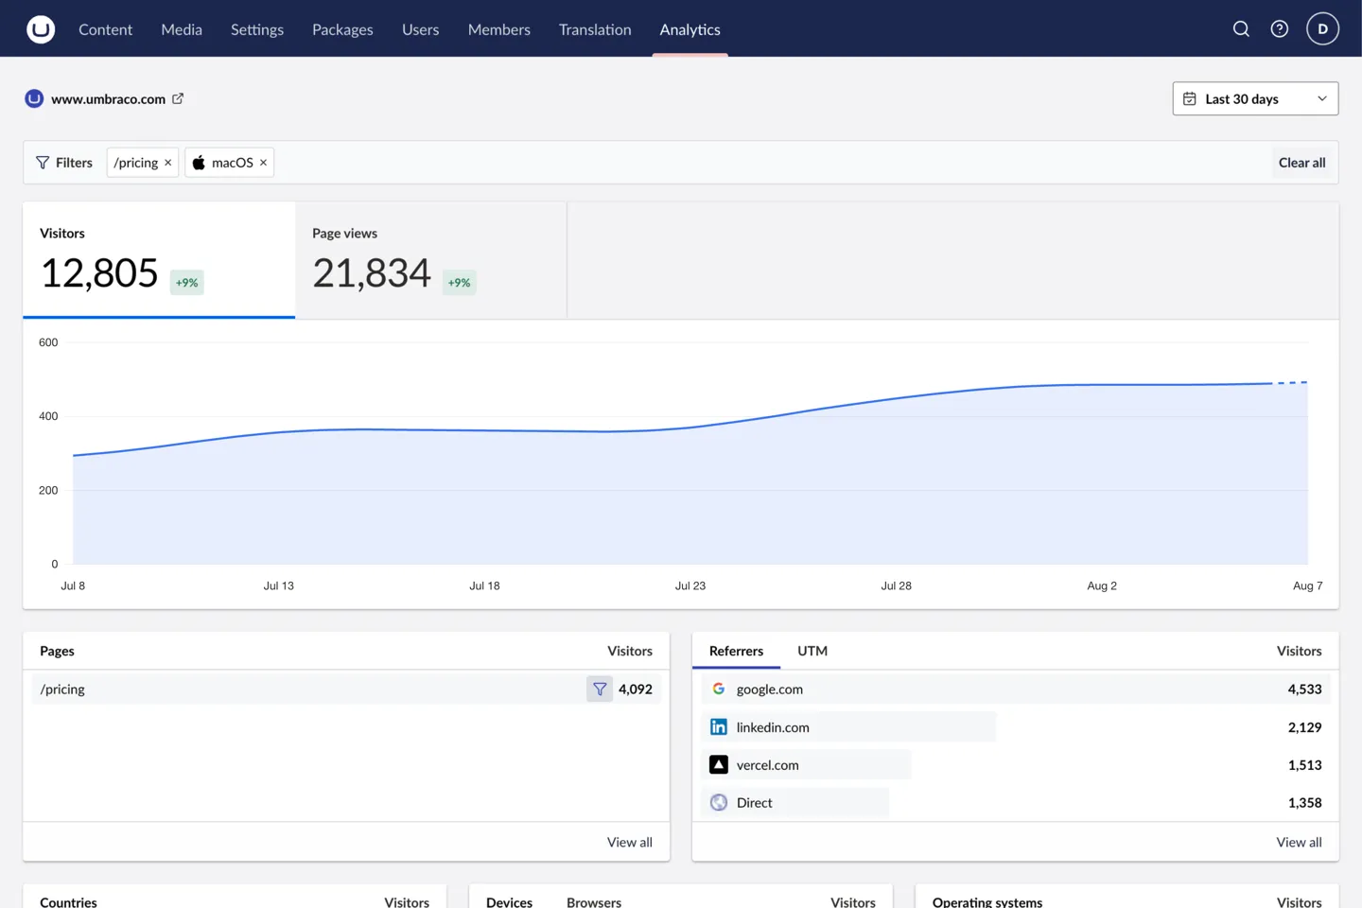The image size is (1362, 908).
Task: Click the LinkedIn icon in referrers
Action: [719, 727]
